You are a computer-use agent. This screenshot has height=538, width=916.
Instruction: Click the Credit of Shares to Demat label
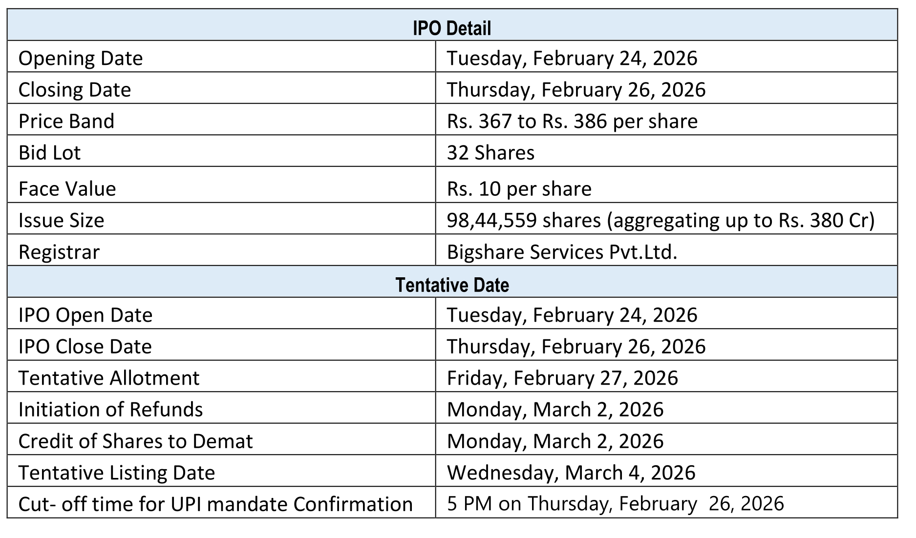click(135, 441)
